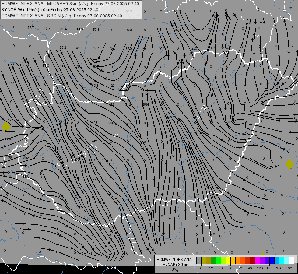The height and width of the screenshot is (274, 298).
Task: Select the pure yellow legend swatch
Action: 228,261
